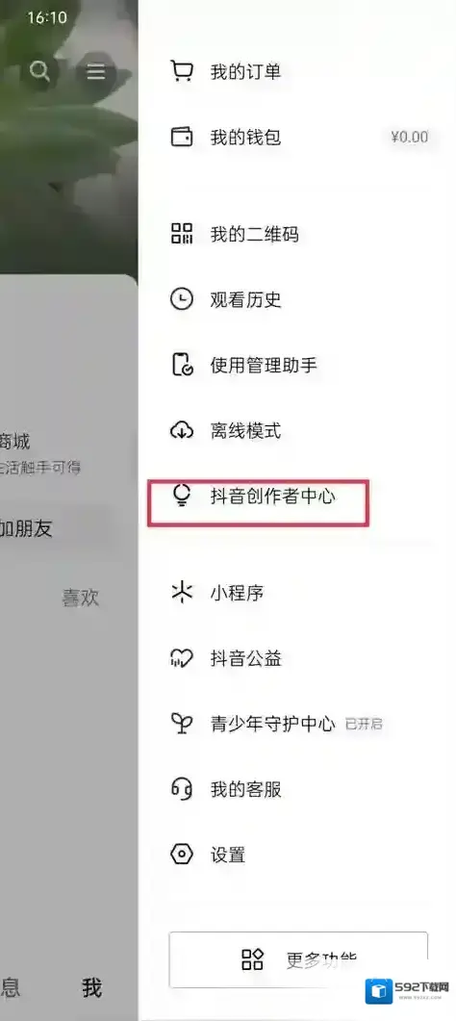
Task: Click the search magnifier icon on profile
Action: click(39, 70)
